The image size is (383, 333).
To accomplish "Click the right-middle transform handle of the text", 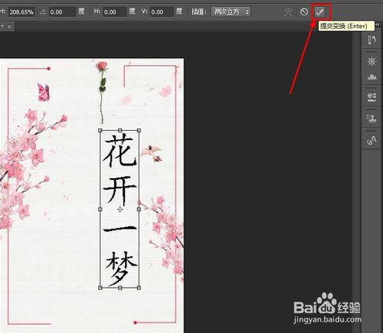I will click(x=139, y=209).
